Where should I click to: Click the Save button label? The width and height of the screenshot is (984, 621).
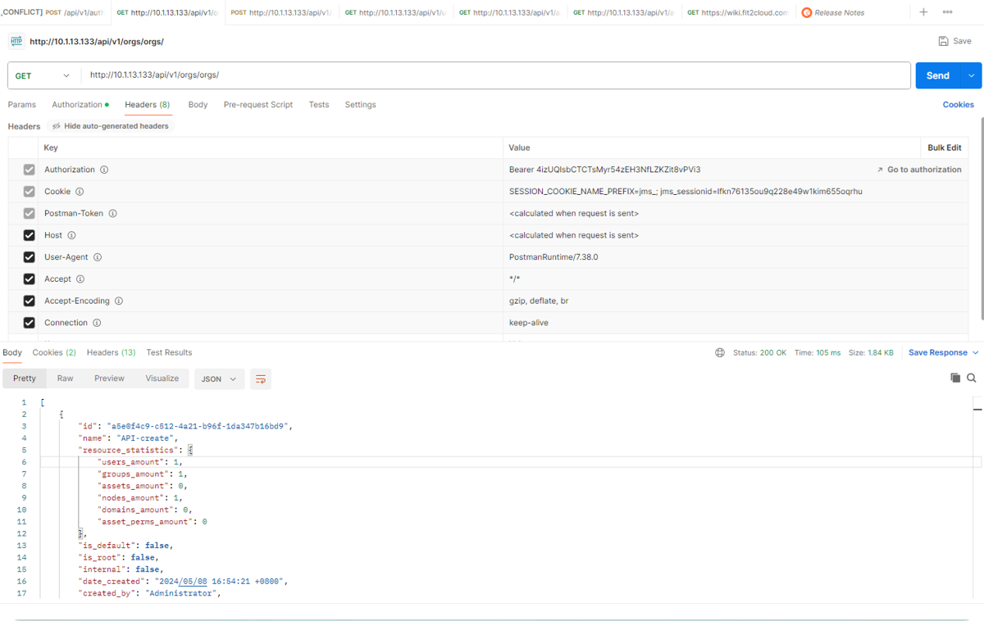(x=962, y=41)
